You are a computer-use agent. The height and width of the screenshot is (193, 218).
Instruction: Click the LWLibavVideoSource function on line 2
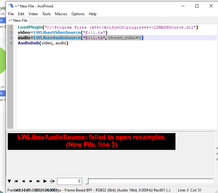click(57, 33)
